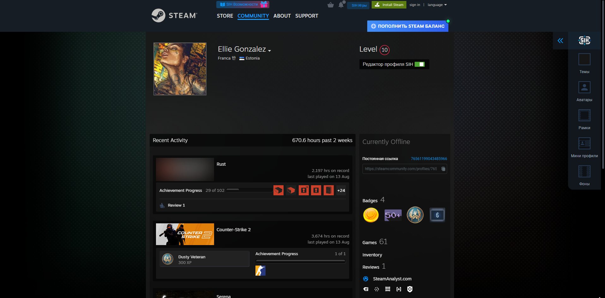605x298 pixels.
Task: Click the bracketed plus icon
Action: point(399,289)
